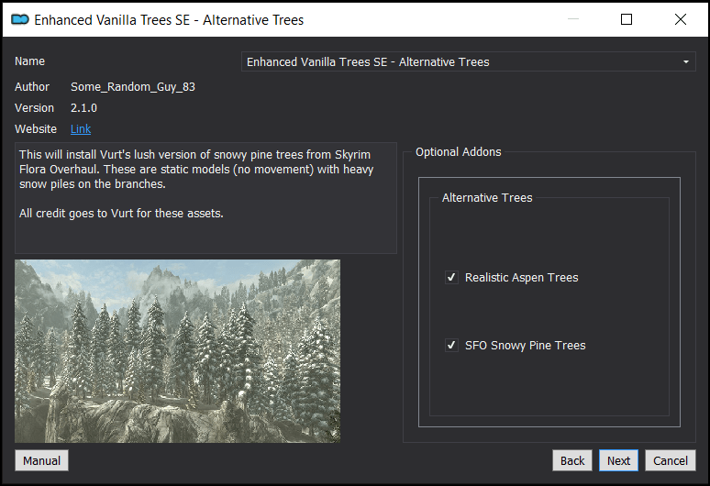Cancel the installer dialog
Screen dimensions: 710x486
(671, 460)
